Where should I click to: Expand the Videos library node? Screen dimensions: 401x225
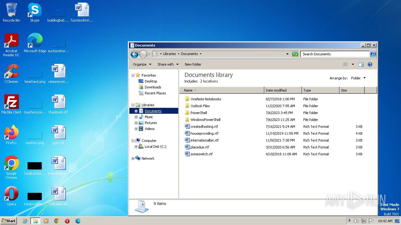136,129
